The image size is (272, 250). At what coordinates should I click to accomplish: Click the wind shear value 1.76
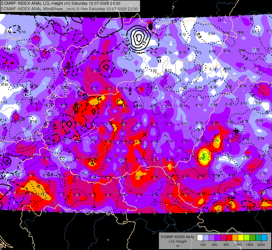(x=263, y=174)
